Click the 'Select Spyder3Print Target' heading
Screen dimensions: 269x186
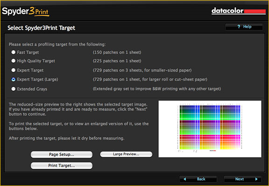[42, 28]
